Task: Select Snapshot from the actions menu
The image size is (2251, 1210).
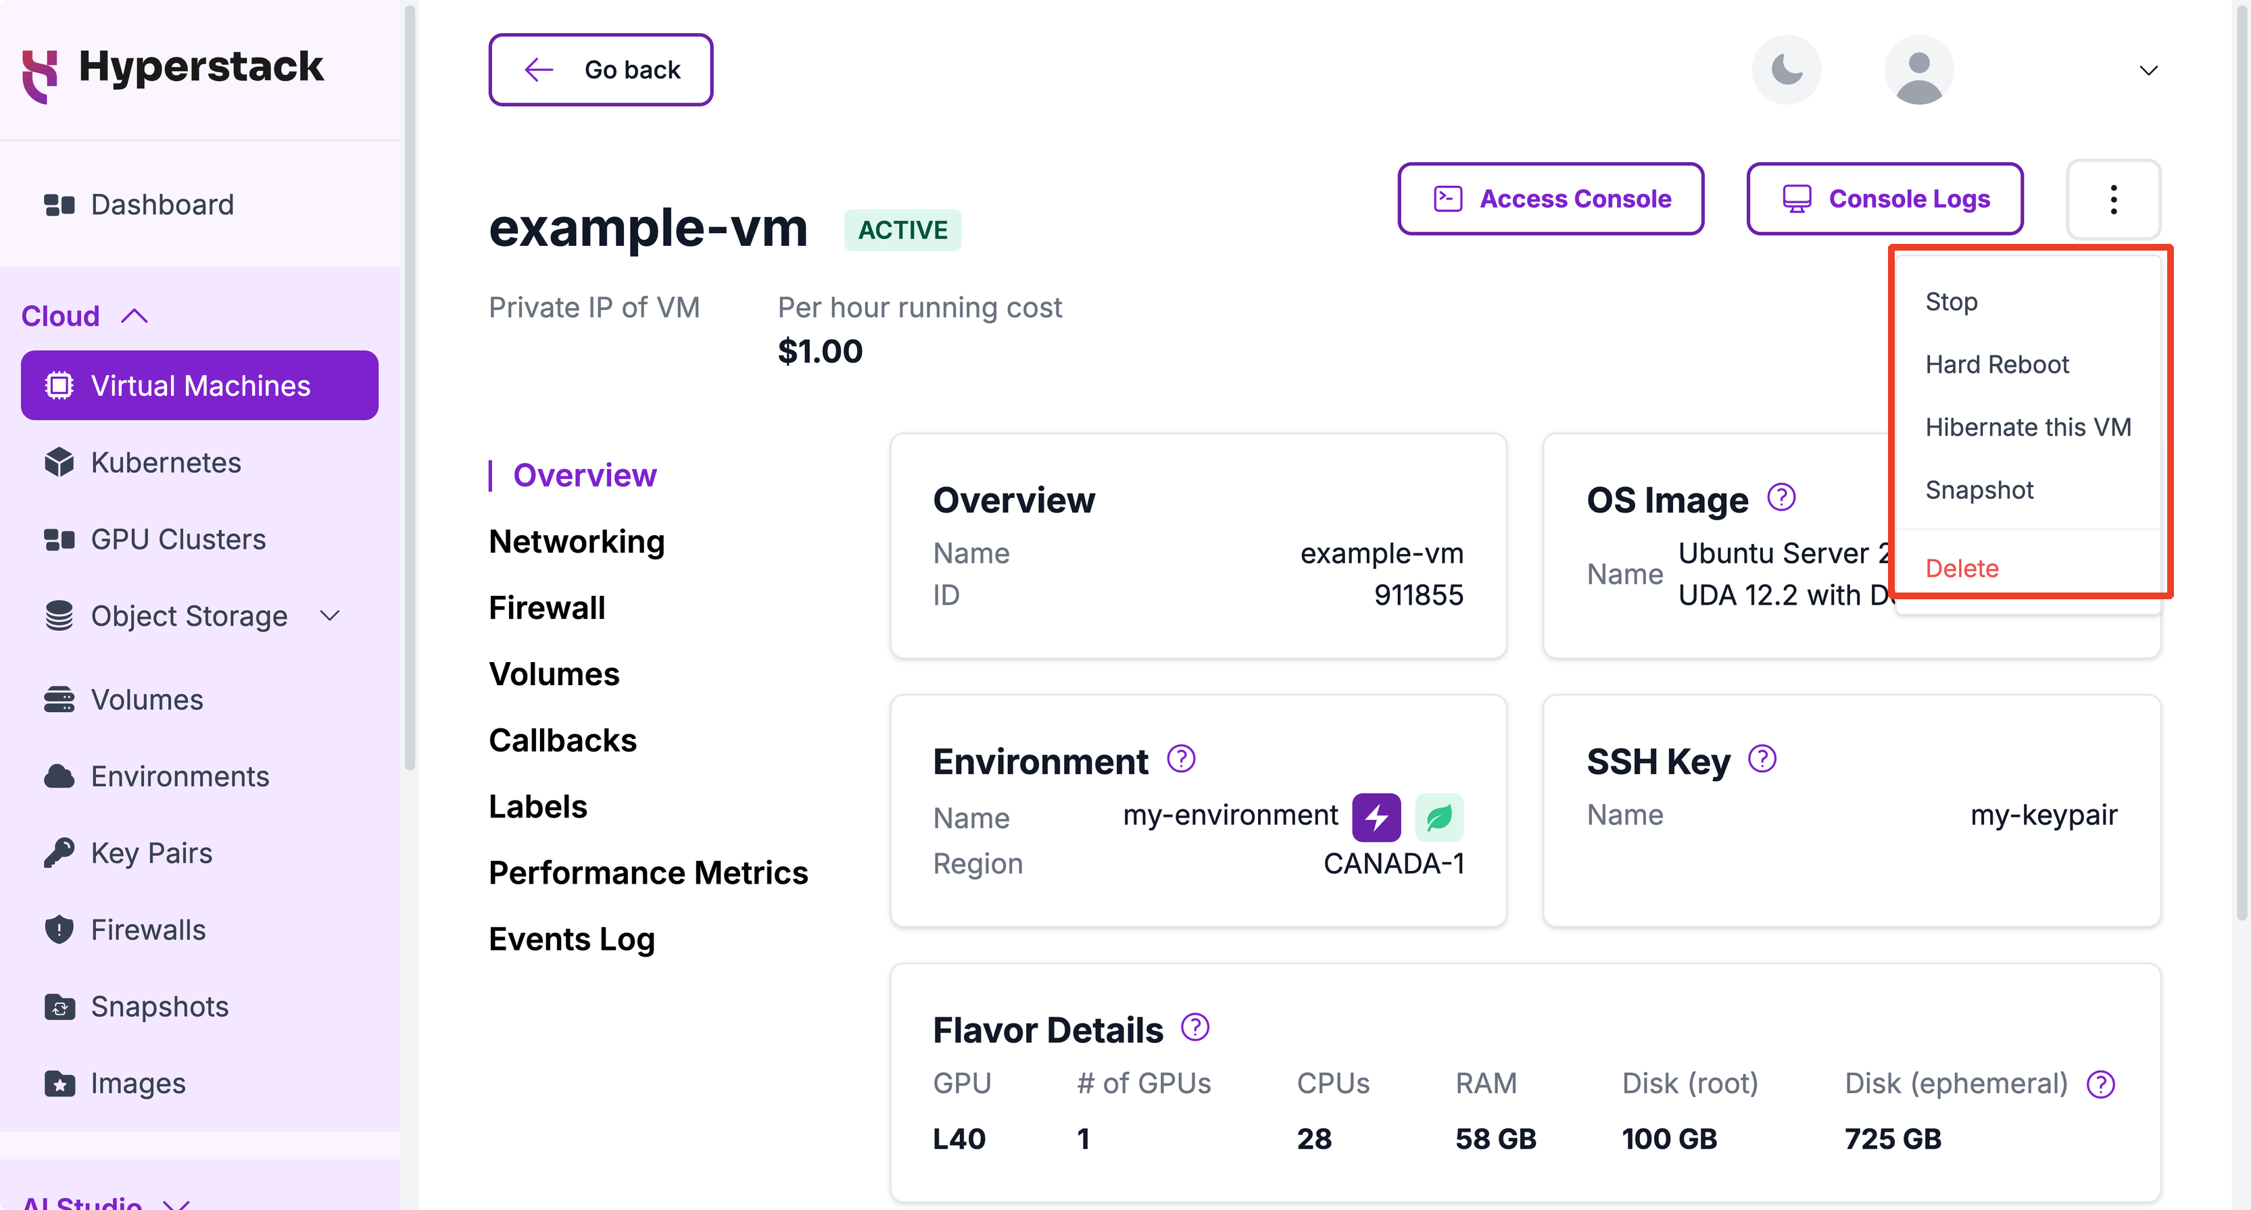Action: 1979,490
